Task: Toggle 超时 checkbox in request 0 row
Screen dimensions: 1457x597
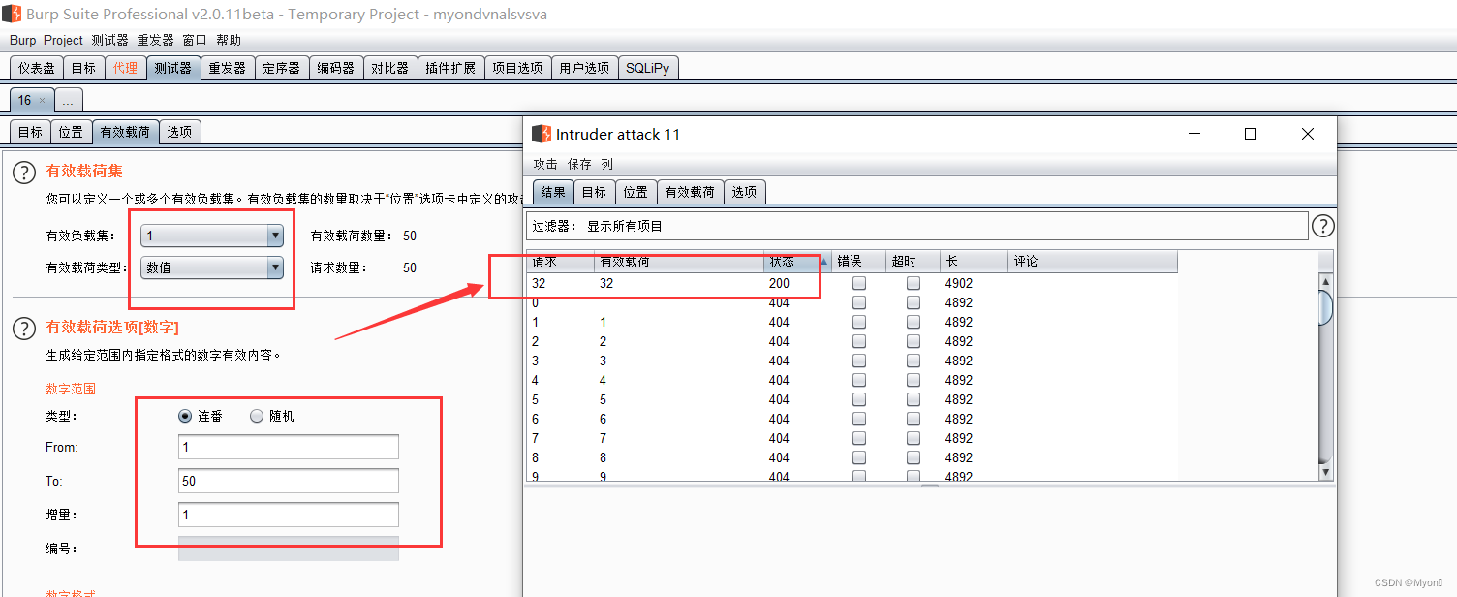Action: tap(914, 302)
